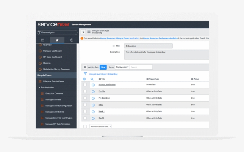This screenshot has width=244, height=152.
Task: Open Overview in the navigator
Action: pyautogui.click(x=48, y=45)
